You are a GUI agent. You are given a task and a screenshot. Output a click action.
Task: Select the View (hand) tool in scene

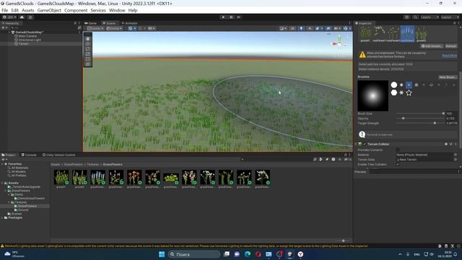click(88, 38)
